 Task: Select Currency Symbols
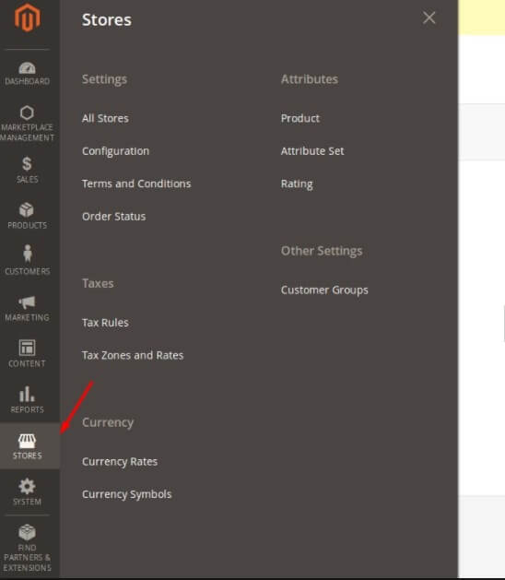(127, 494)
